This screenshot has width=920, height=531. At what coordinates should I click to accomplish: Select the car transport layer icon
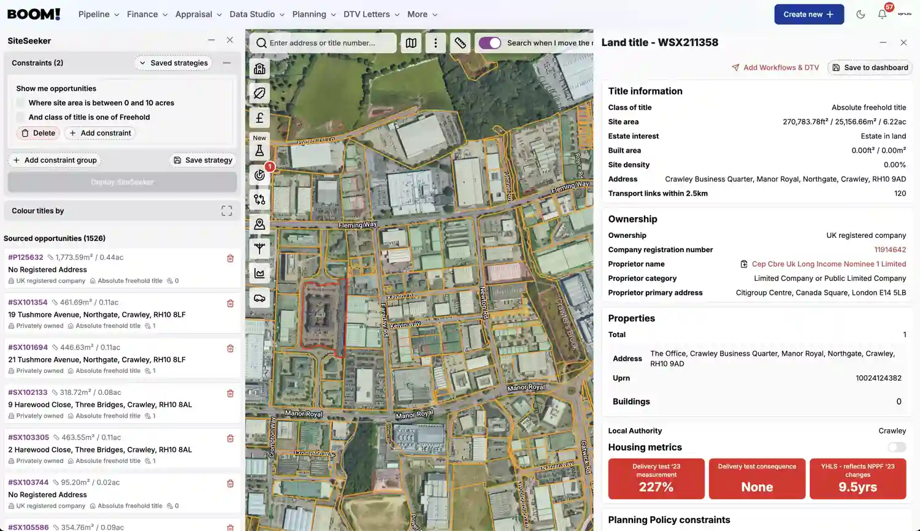pyautogui.click(x=259, y=298)
